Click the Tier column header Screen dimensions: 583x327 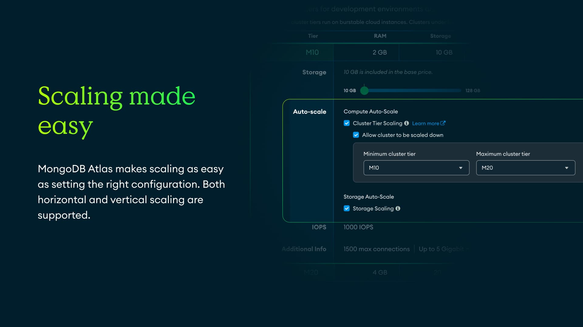click(313, 36)
